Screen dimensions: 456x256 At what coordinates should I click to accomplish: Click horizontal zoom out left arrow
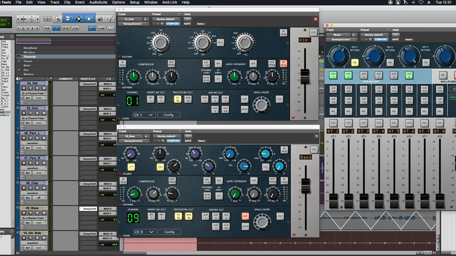[18, 19]
